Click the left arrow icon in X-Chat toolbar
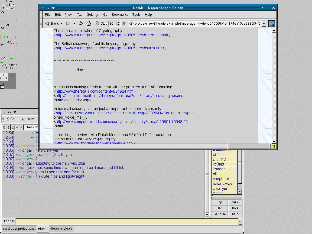The height and width of the screenshot is (234, 312). pyautogui.click(x=17, y=127)
